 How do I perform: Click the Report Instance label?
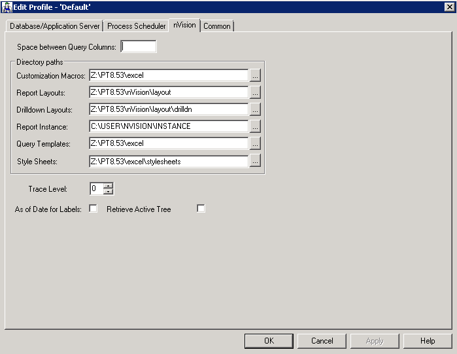click(x=42, y=127)
